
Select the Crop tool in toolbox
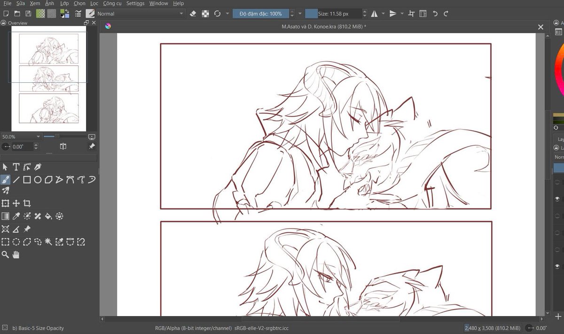[27, 203]
